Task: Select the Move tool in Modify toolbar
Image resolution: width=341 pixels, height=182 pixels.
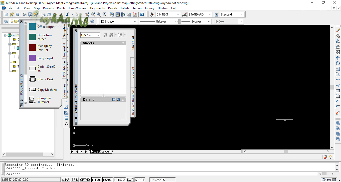Action: [x=338, y=58]
